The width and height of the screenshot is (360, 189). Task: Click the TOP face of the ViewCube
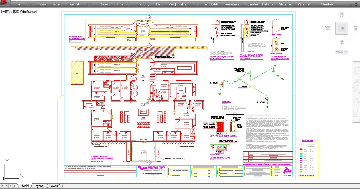[341, 28]
